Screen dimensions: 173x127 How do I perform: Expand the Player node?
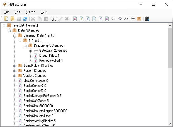14,71
